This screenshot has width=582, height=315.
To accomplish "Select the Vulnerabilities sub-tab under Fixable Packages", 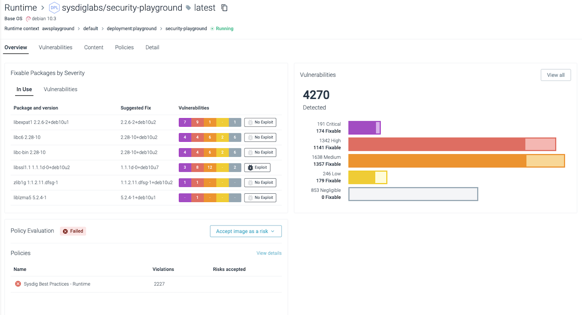I will coord(61,89).
